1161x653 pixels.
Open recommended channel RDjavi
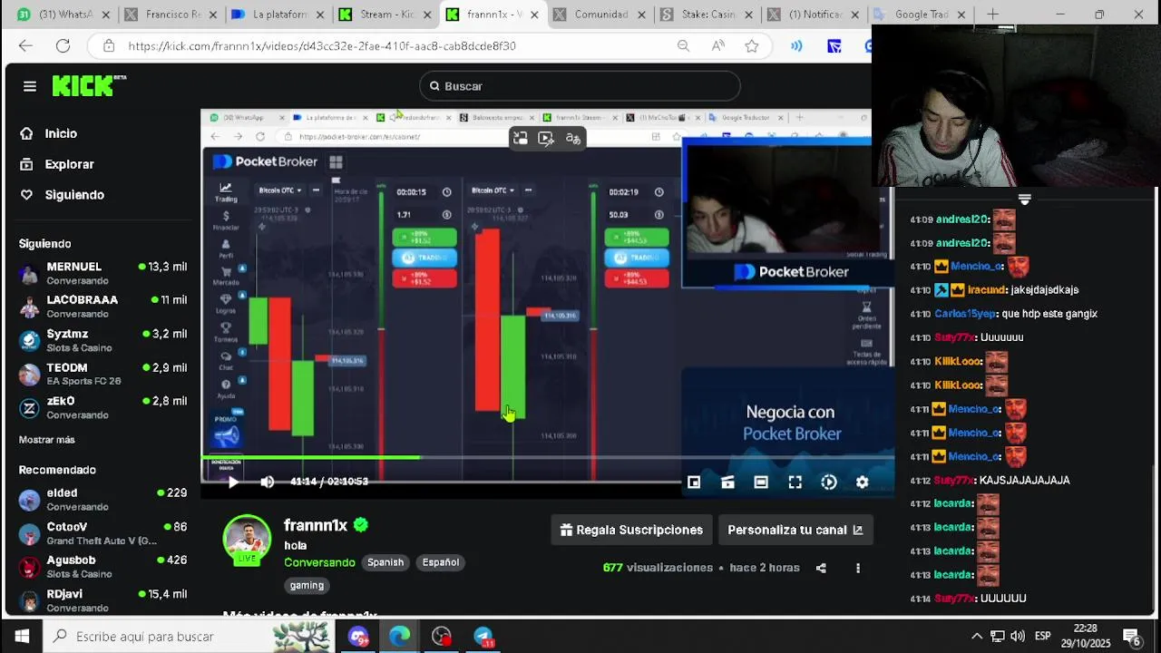(x=102, y=600)
